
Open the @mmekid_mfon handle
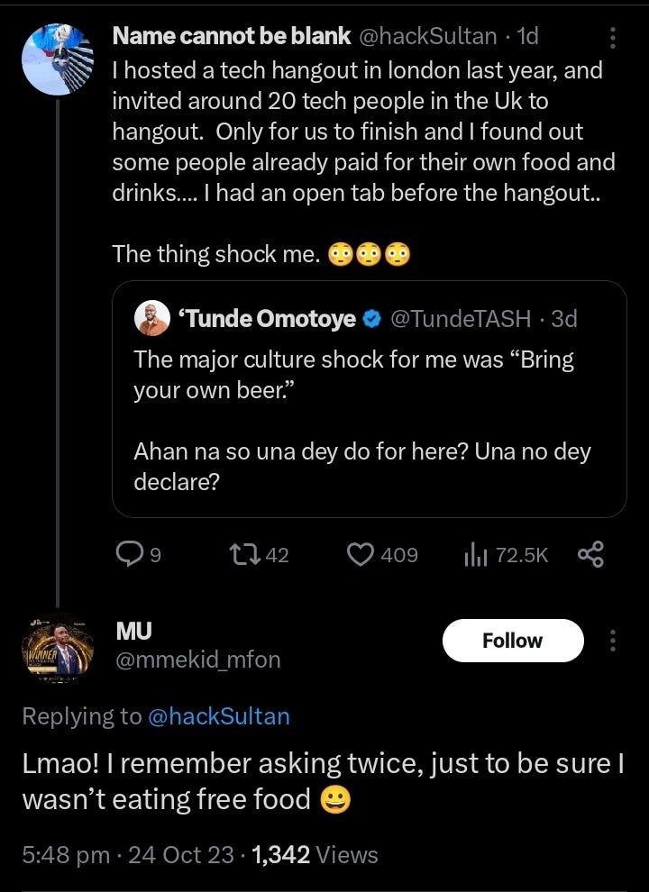[x=197, y=660]
